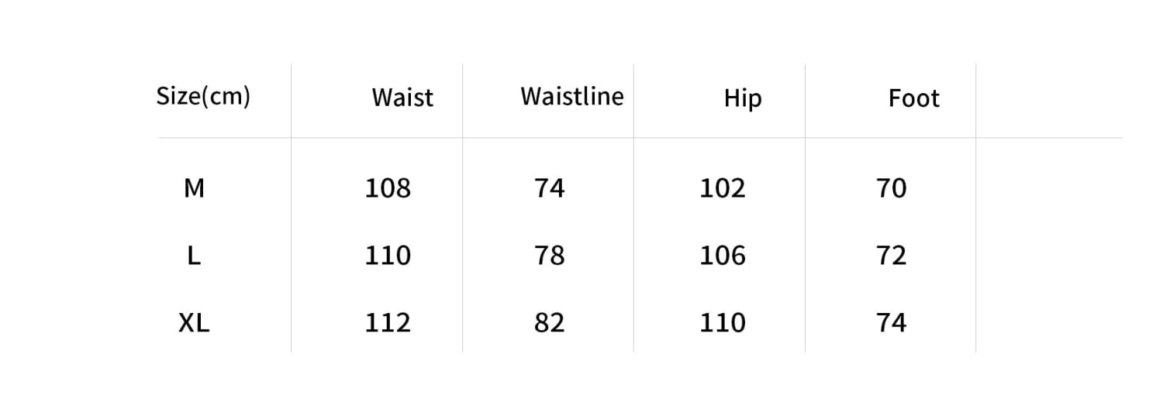Click hip value 110 in XL row

[x=723, y=322]
